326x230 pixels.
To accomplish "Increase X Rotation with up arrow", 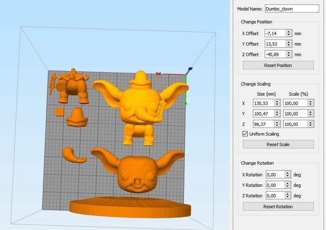I will 288,173.
